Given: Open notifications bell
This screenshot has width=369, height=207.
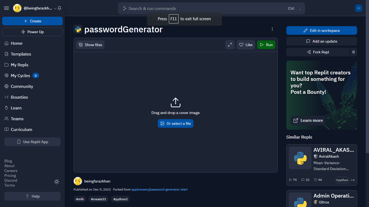Looking at the screenshot, I should point(59,8).
